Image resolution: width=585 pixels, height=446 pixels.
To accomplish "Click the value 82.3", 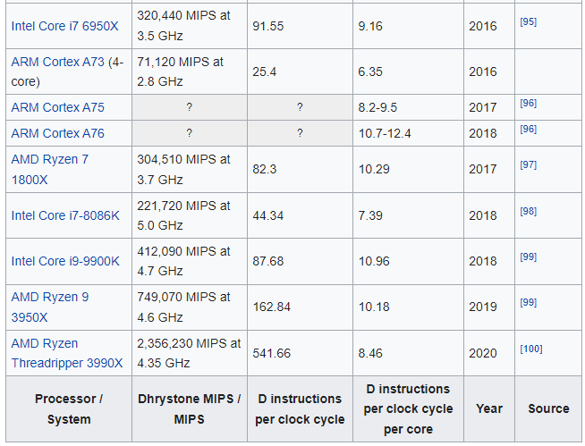I will 264,169.
